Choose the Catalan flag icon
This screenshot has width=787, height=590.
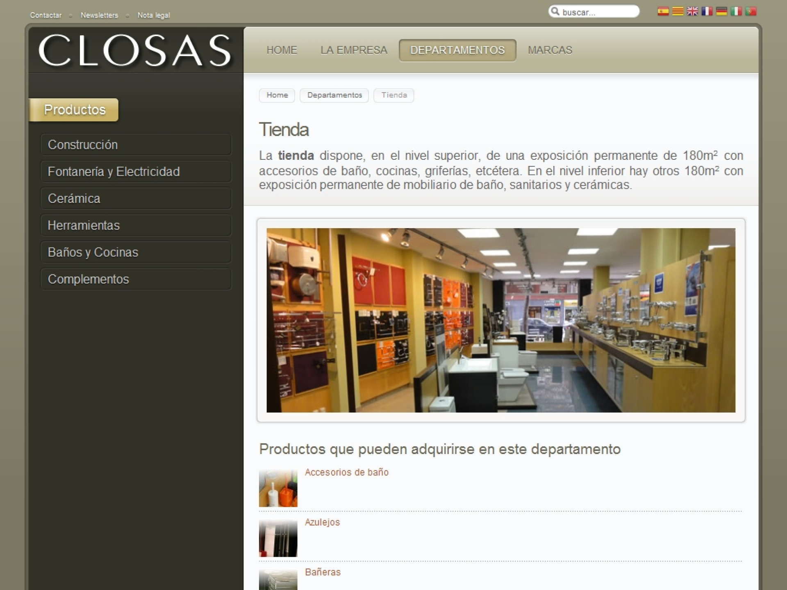[x=678, y=11]
